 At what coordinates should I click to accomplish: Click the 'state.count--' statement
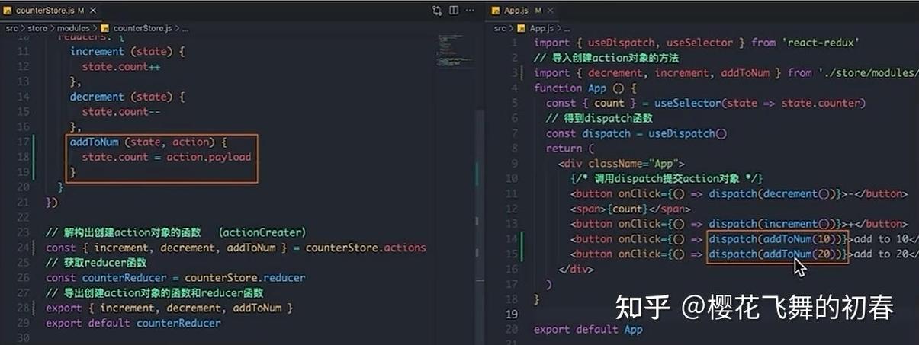[x=121, y=112]
